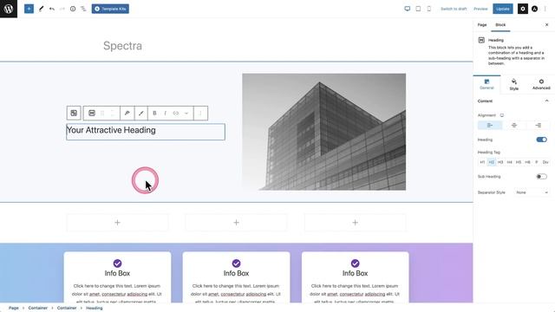Viewport: 555px width, 312px height.
Task: Toggle the Heading switch off
Action: click(541, 140)
